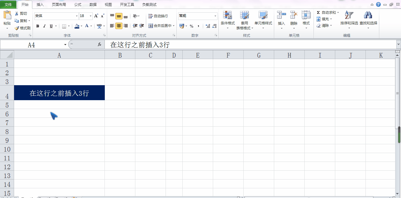
Task: Open Cell Styles (单元格样式)
Action: (x=263, y=19)
